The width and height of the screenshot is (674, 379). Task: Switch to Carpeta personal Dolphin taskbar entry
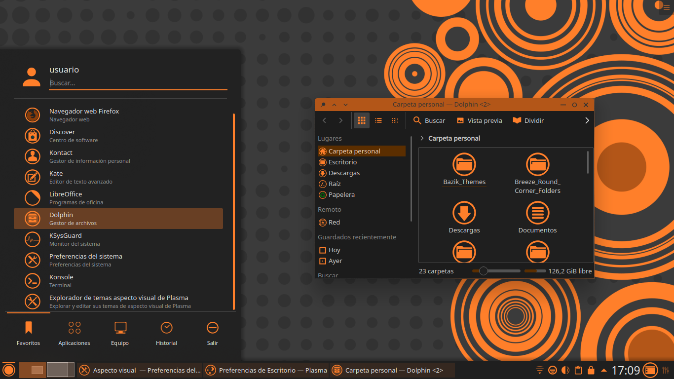pyautogui.click(x=392, y=370)
